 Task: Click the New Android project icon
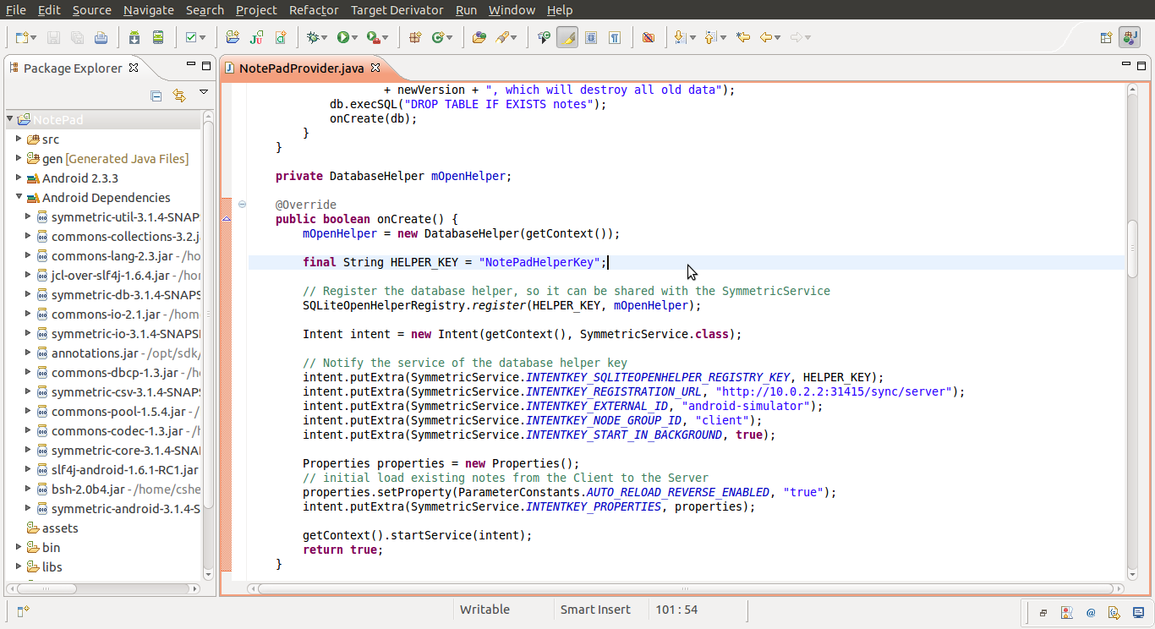coord(233,37)
